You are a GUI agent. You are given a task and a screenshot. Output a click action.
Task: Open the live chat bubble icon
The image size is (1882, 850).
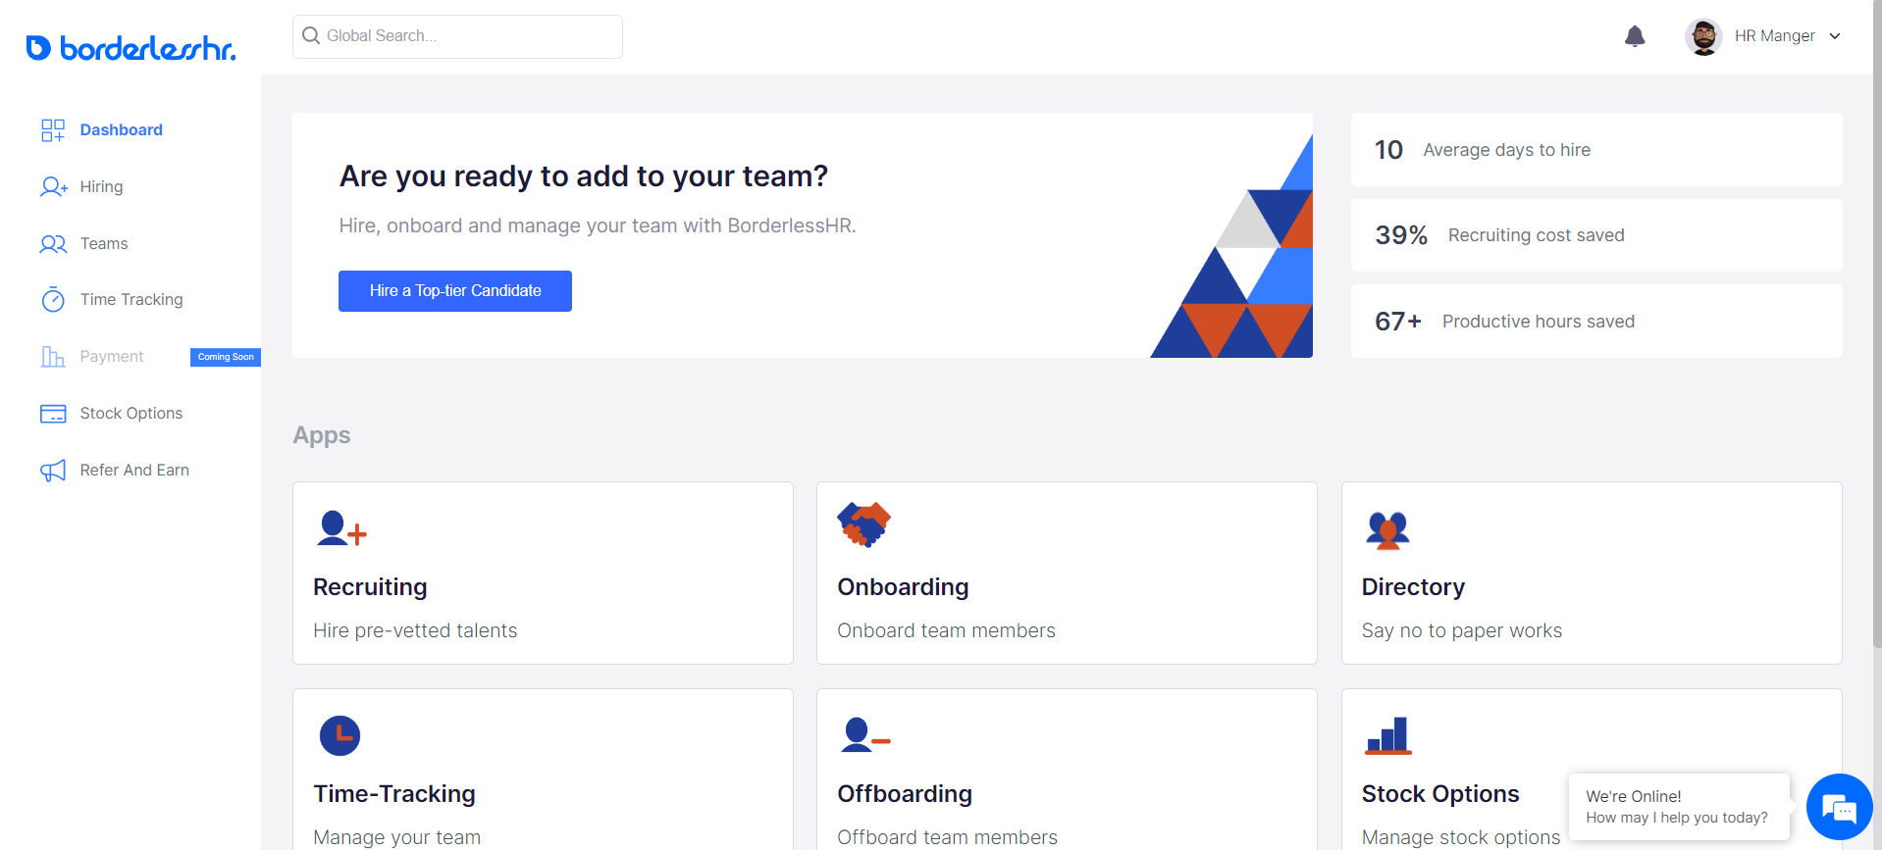(x=1839, y=808)
